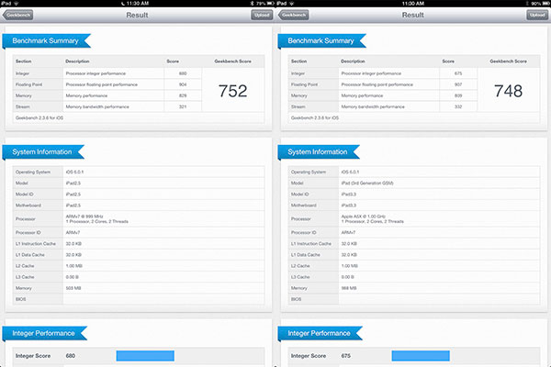Tap battery icon in left screen status bar
Image resolution: width=551 pixels, height=367 pixels.
coord(271,3)
